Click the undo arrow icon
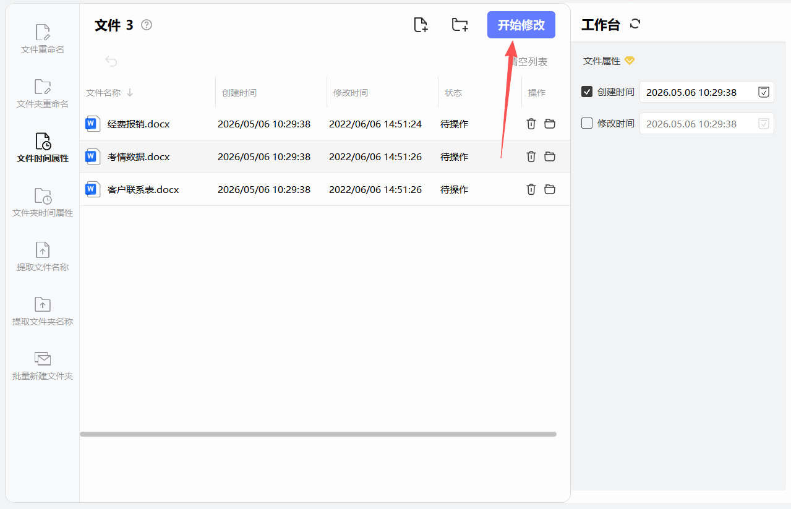 [x=111, y=61]
